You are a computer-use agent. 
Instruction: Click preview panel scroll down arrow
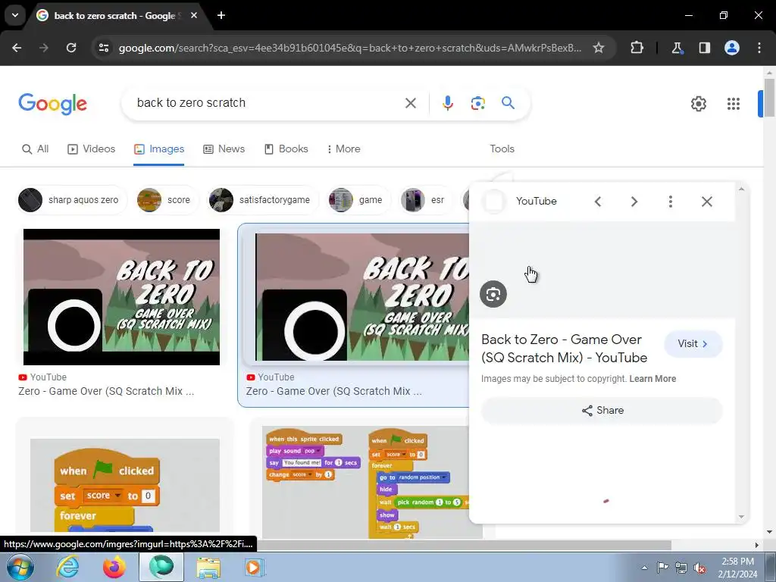coord(741,517)
